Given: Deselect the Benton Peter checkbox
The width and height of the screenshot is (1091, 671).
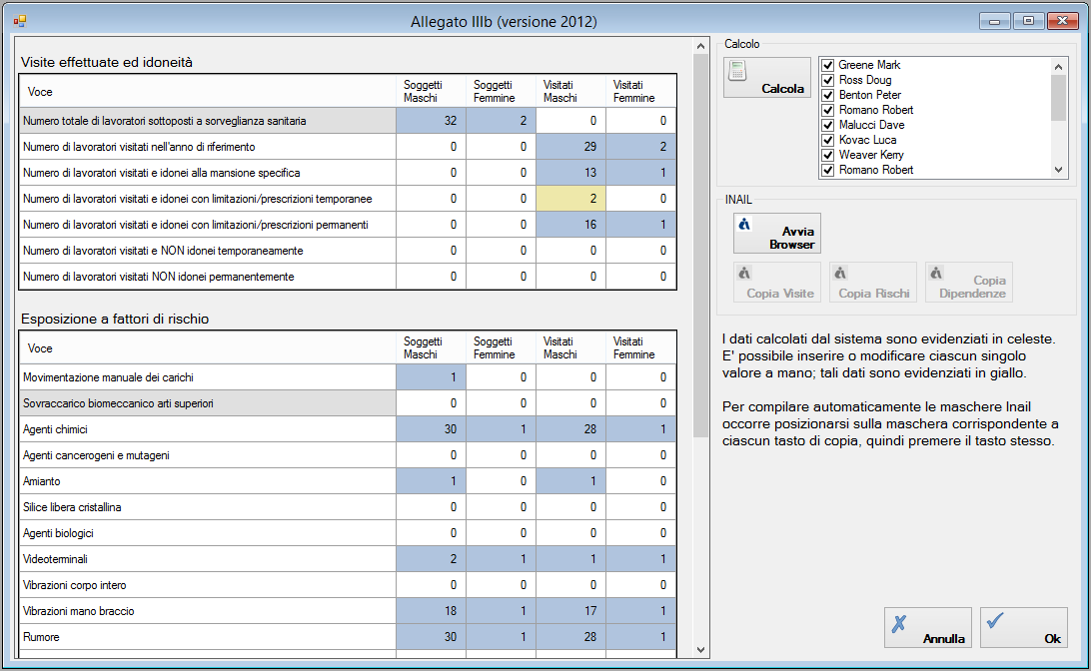Looking at the screenshot, I should 828,95.
